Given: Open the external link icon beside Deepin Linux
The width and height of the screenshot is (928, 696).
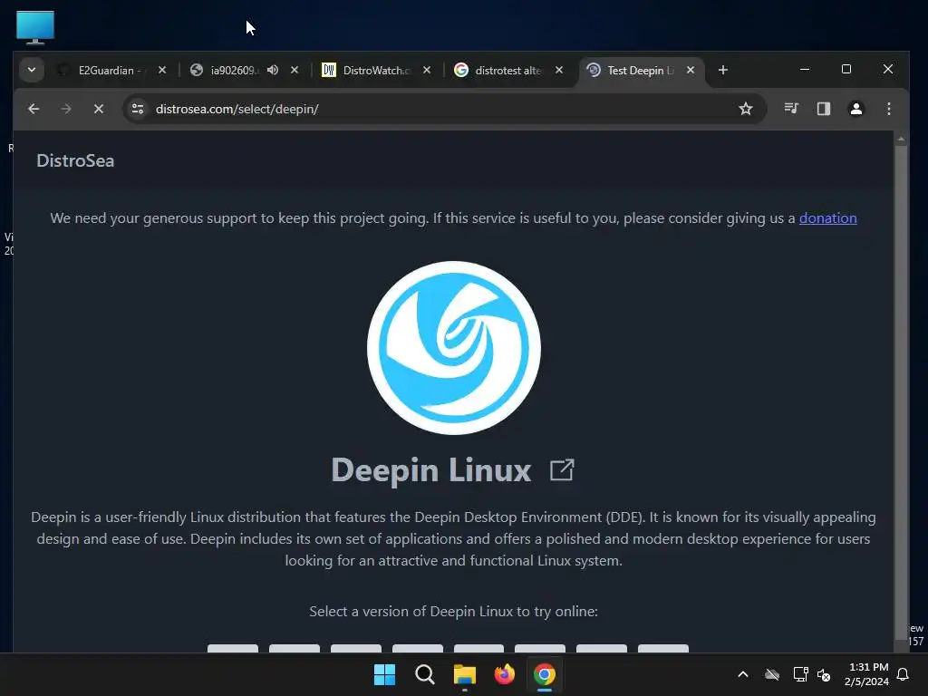Looking at the screenshot, I should pos(562,470).
